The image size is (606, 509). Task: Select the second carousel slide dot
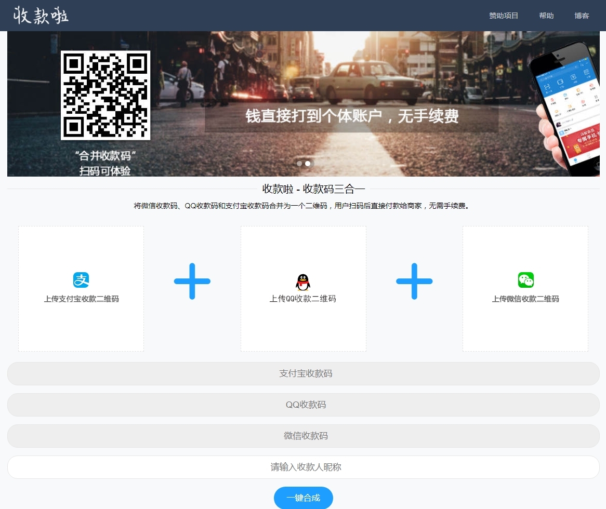308,164
